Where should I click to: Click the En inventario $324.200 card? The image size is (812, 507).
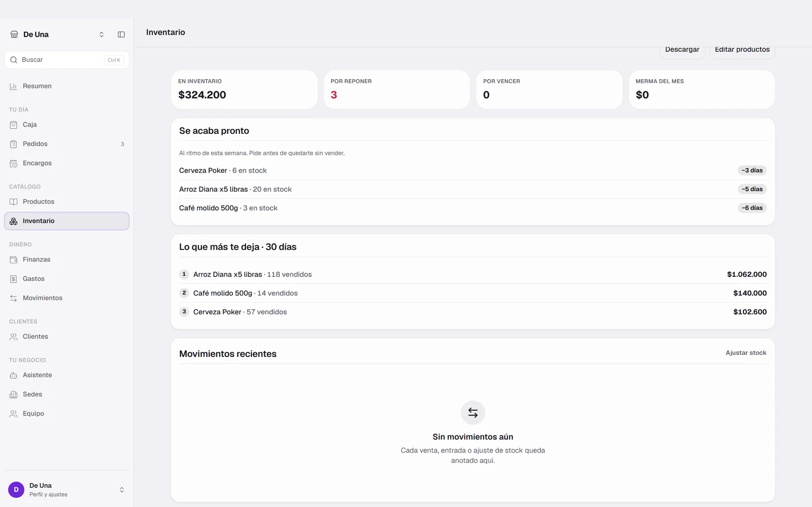(244, 89)
